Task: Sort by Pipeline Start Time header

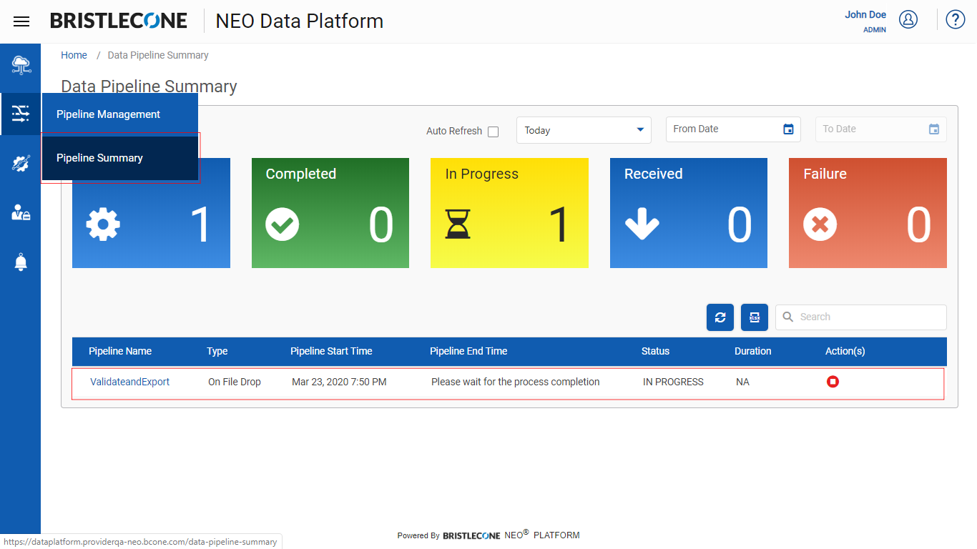Action: pos(331,351)
